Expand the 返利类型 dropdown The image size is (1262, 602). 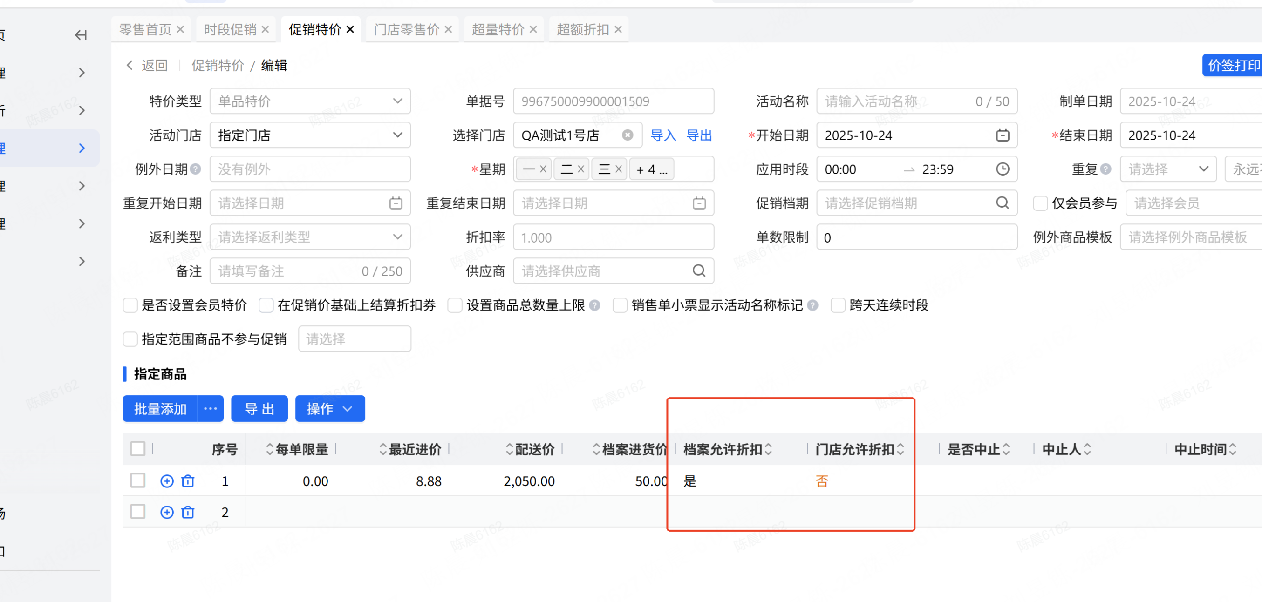click(310, 237)
